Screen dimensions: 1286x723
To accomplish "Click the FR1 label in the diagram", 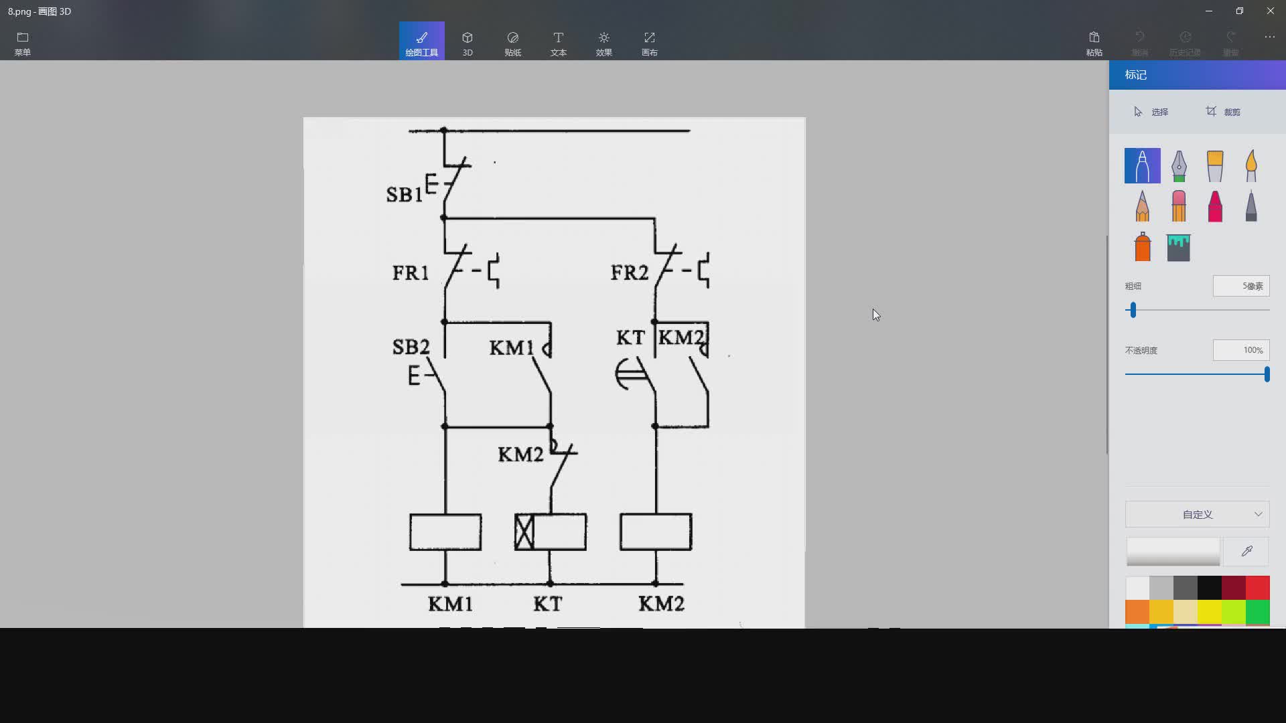I will click(x=410, y=273).
